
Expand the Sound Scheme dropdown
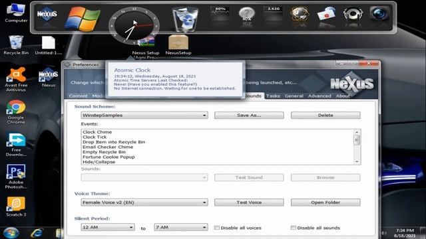pyautogui.click(x=204, y=115)
